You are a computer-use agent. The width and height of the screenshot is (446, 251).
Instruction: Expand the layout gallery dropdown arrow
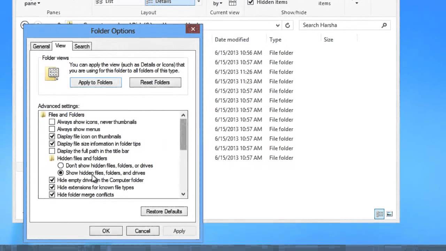click(199, 2)
